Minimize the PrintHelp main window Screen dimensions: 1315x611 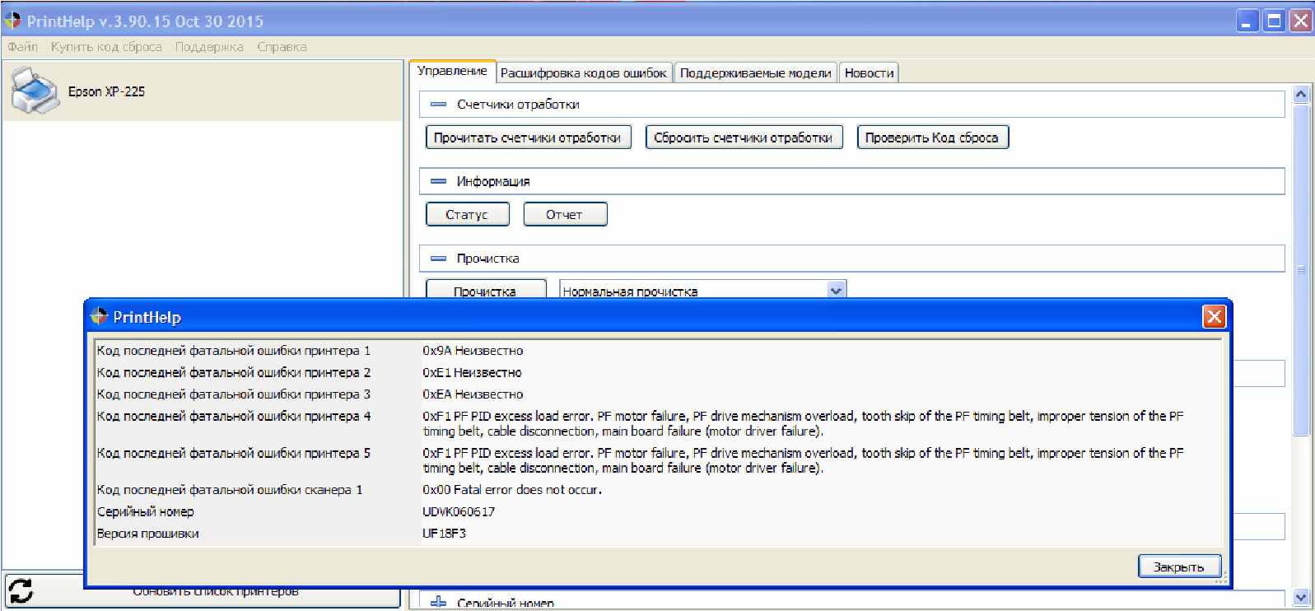pyautogui.click(x=1248, y=21)
